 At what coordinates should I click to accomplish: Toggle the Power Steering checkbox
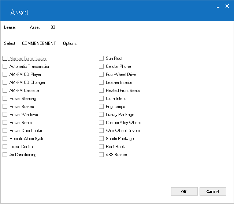5,99
